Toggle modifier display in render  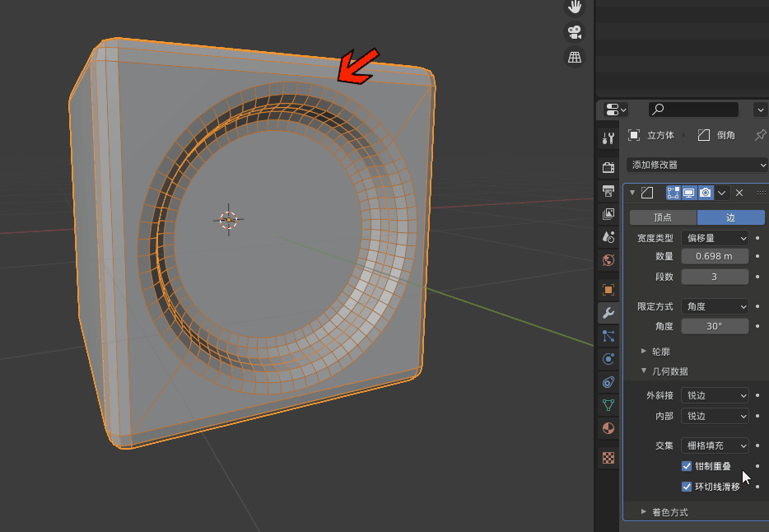click(x=706, y=193)
